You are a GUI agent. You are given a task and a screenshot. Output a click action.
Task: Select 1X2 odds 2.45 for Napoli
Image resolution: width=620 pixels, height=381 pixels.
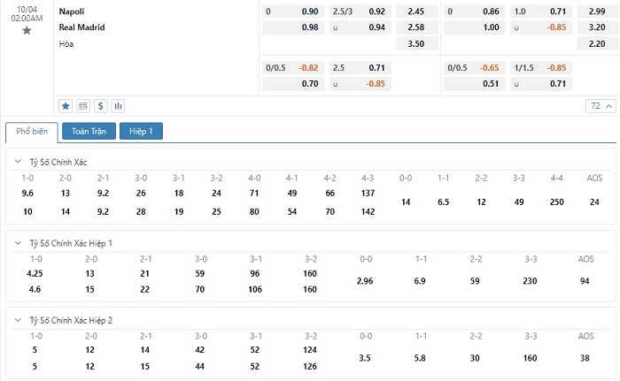pos(415,11)
